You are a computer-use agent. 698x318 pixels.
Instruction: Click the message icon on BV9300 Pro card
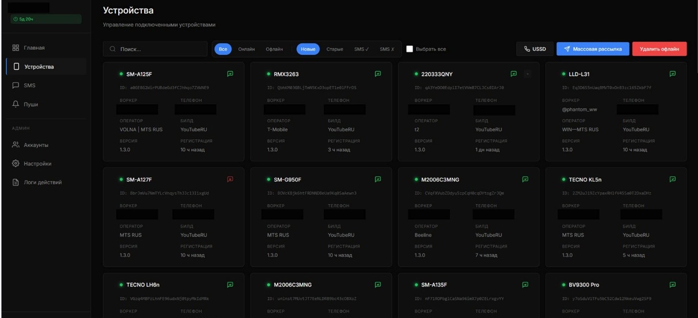[x=673, y=285]
